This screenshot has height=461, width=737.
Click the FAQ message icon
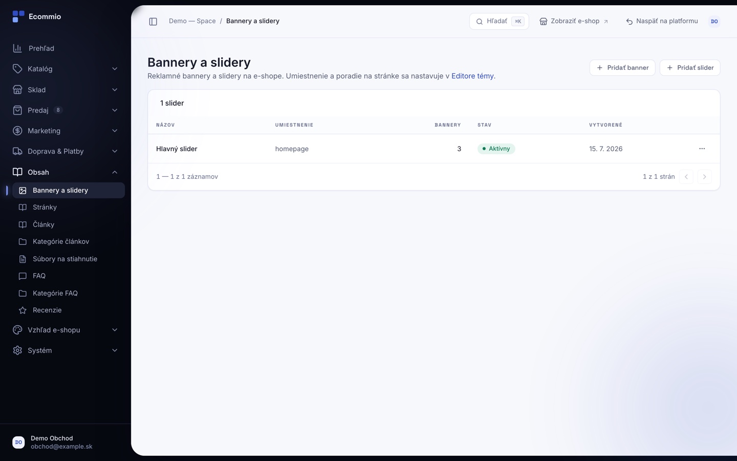point(23,276)
